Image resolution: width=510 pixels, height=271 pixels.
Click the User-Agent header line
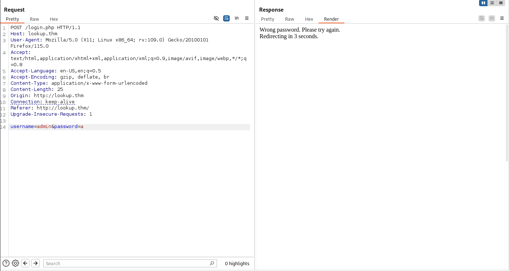click(110, 43)
